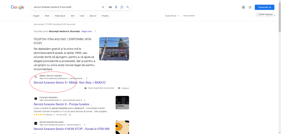Click Servicii funerare Bucuresti favicon

[x=36, y=123]
